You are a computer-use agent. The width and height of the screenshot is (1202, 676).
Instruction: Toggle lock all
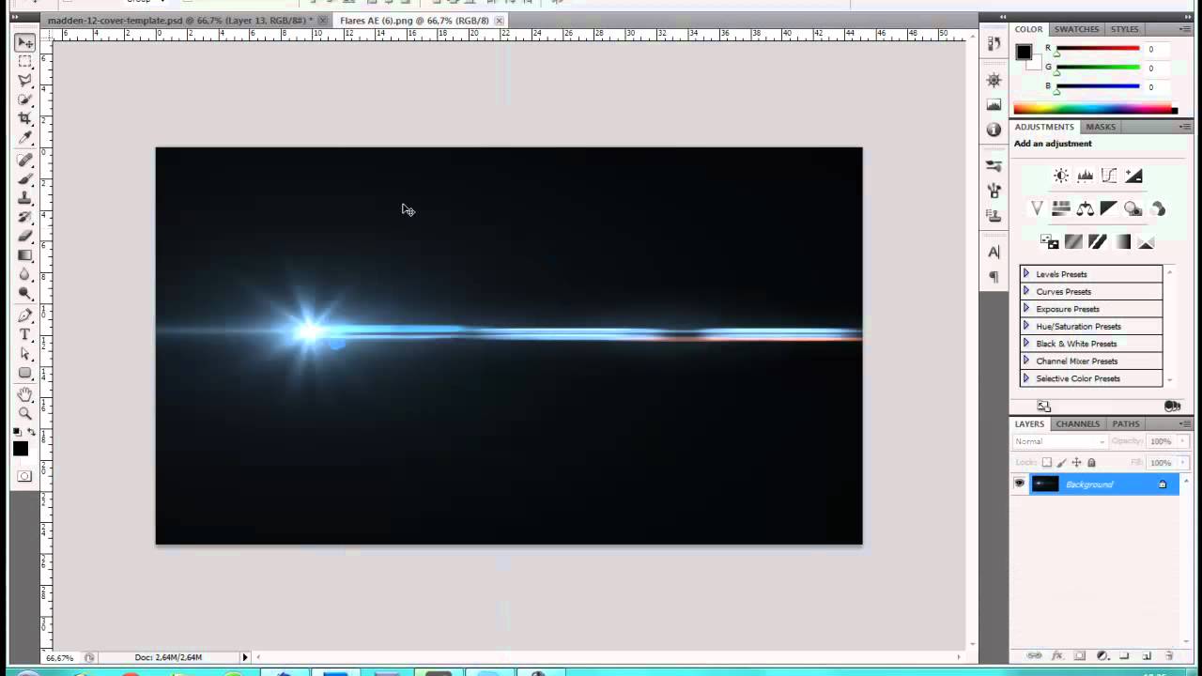(1091, 462)
